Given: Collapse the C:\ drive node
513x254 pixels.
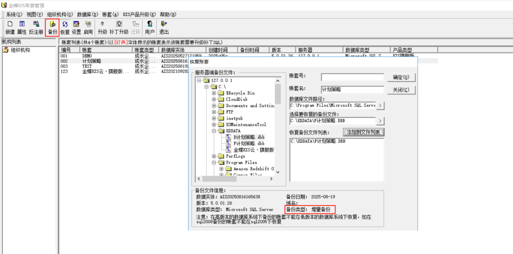Looking at the screenshot, I should 206,86.
